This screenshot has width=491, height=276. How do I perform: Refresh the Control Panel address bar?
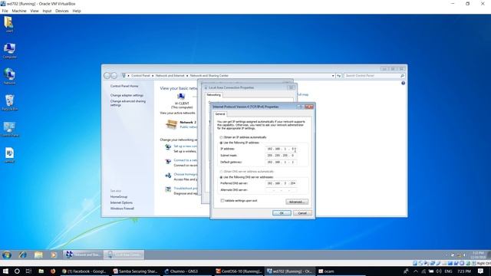(338, 76)
